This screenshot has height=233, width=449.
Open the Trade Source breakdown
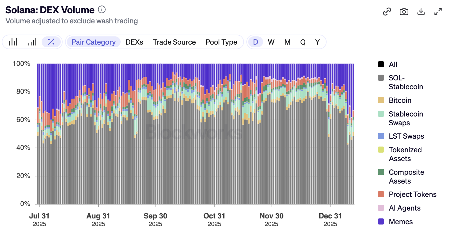point(174,42)
